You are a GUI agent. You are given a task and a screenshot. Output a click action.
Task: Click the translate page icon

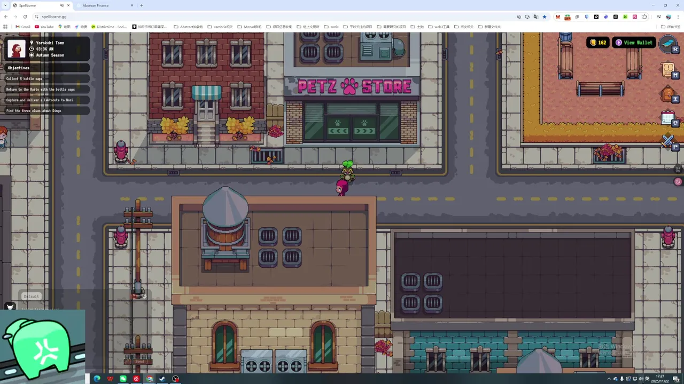tap(536, 17)
